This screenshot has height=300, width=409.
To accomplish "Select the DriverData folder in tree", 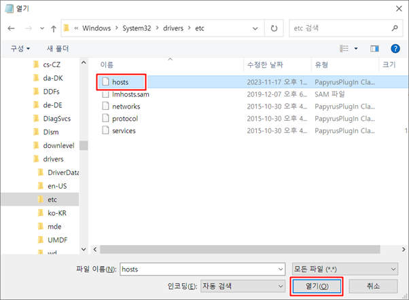I will coord(63,172).
